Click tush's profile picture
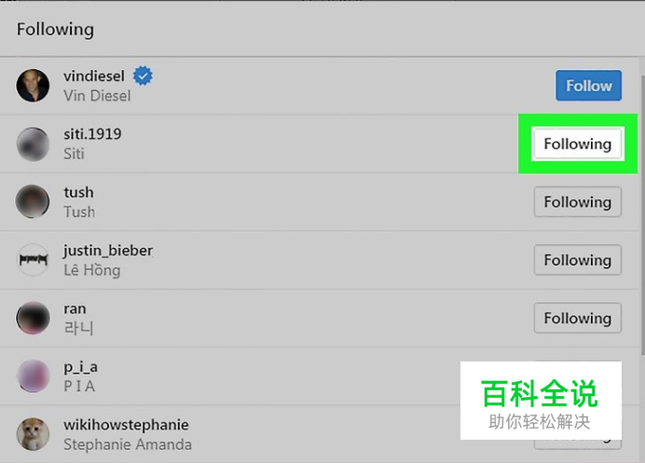Screen dimensions: 645x463 click(x=33, y=201)
